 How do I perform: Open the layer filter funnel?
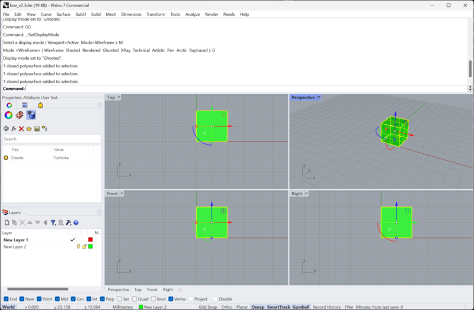[53, 222]
